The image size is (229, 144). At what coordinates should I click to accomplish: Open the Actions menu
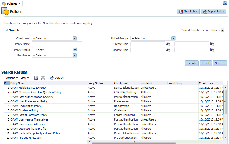(x=12, y=78)
